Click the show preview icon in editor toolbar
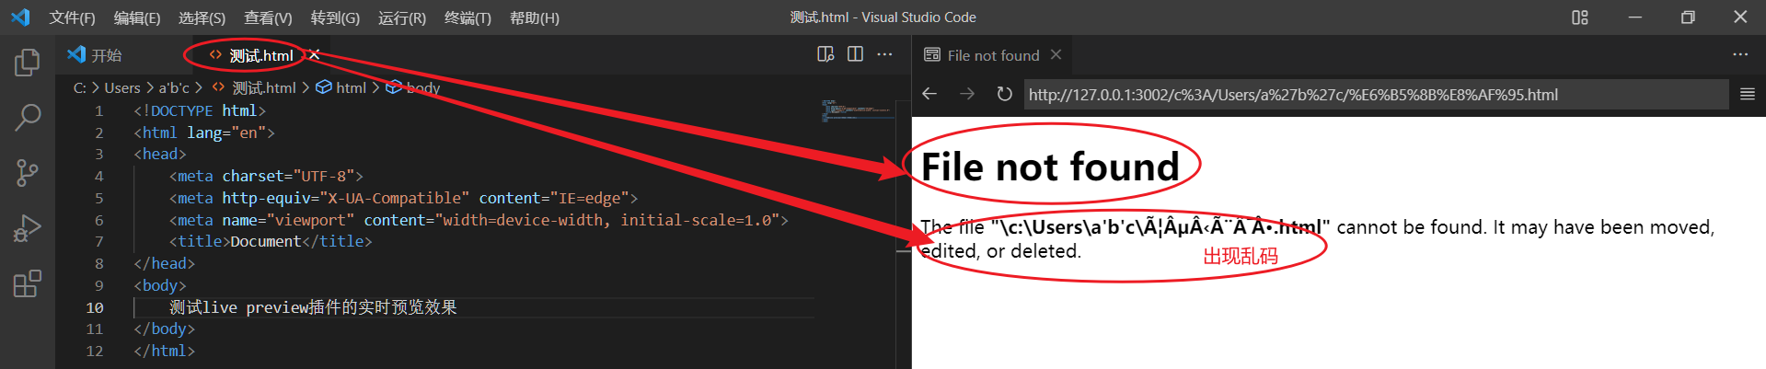 click(825, 55)
